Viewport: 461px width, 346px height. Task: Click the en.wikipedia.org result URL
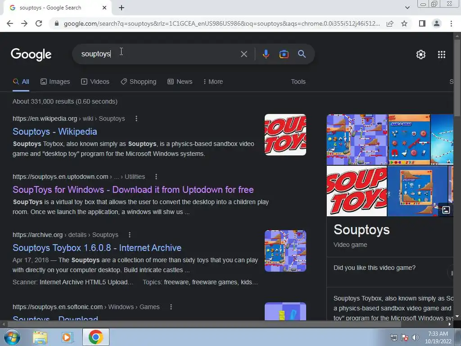(69, 118)
